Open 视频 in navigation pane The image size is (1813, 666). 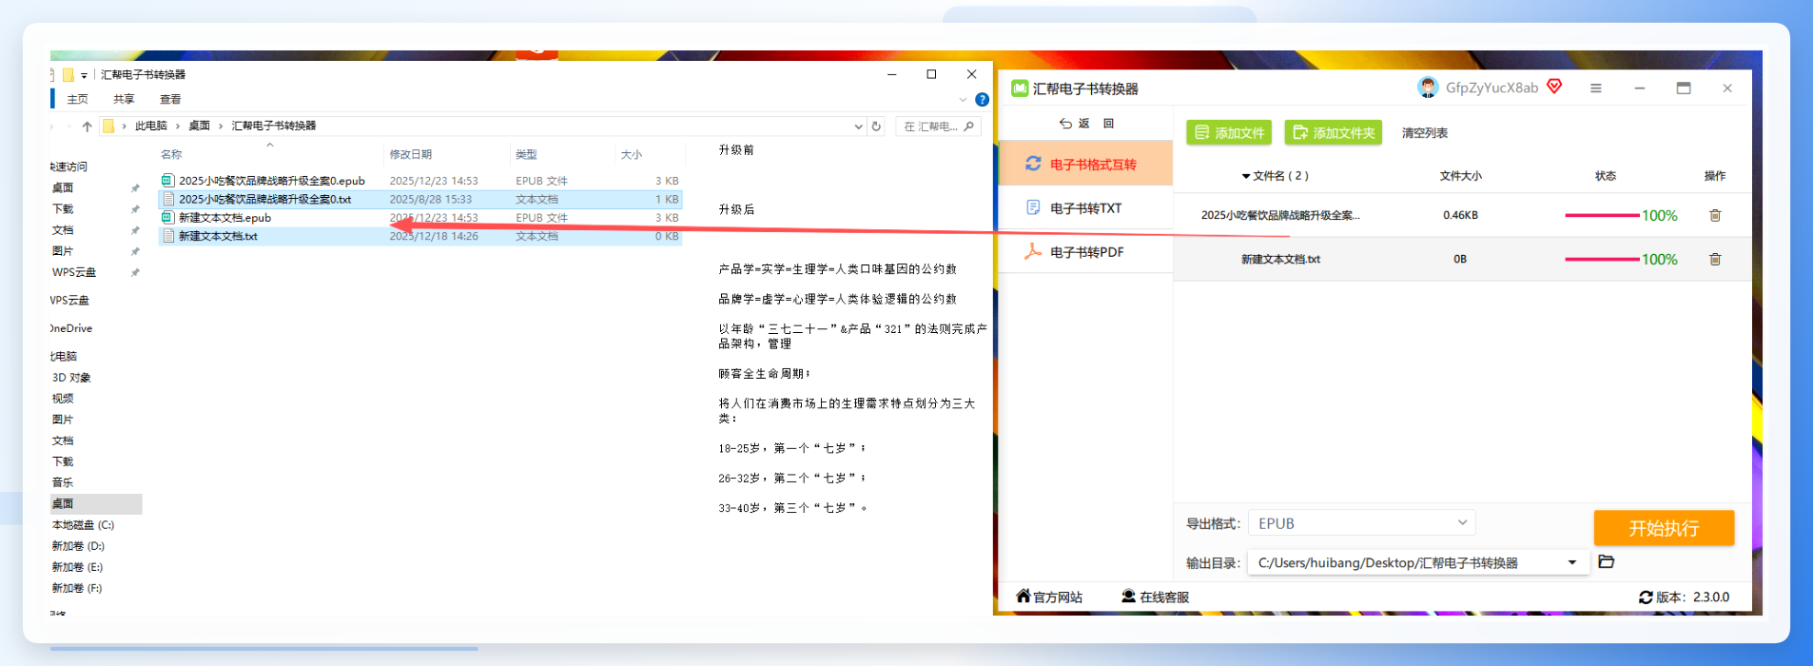coord(63,399)
